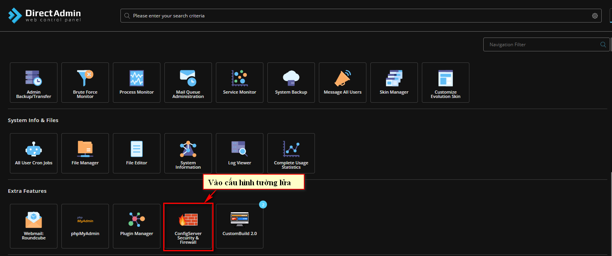612x256 pixels.
Task: Open the CustomBuild 2.0 tile
Action: 240,226
